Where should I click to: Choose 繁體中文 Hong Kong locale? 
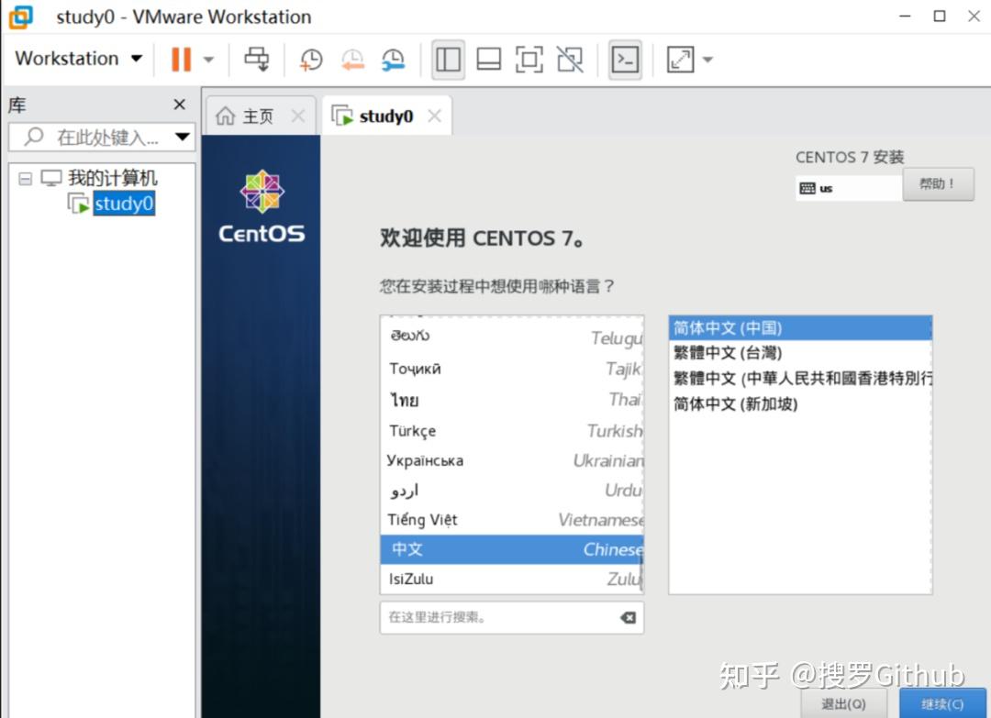coord(800,378)
